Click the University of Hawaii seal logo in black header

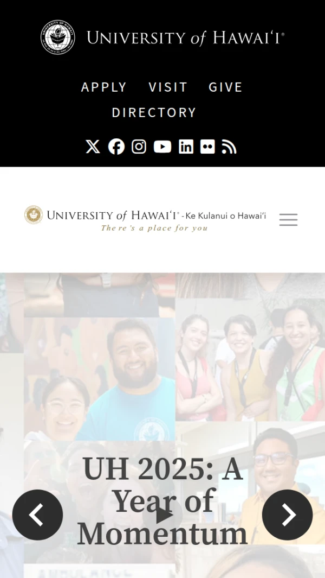(58, 37)
